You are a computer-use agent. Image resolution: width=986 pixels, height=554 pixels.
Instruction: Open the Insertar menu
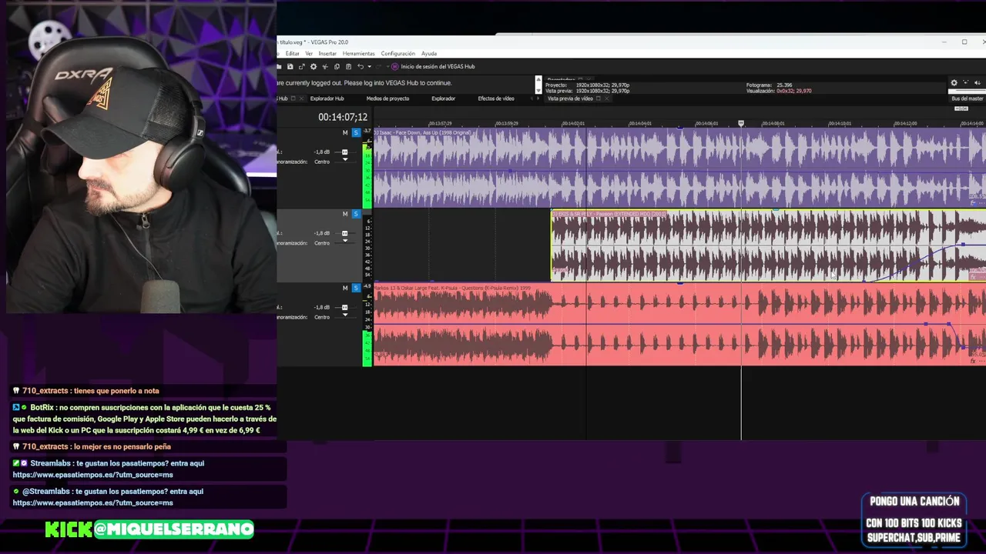[x=327, y=54]
